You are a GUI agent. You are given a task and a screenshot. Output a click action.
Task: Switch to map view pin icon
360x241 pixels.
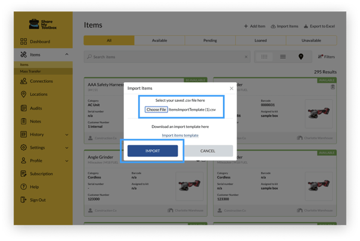tap(301, 57)
